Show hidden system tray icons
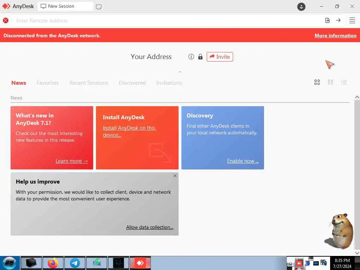The width and height of the screenshot is (360, 270). click(x=290, y=264)
